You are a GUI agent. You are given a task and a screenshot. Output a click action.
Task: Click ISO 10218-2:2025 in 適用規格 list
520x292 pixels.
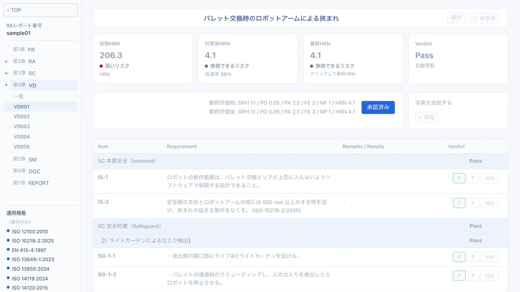click(x=33, y=241)
